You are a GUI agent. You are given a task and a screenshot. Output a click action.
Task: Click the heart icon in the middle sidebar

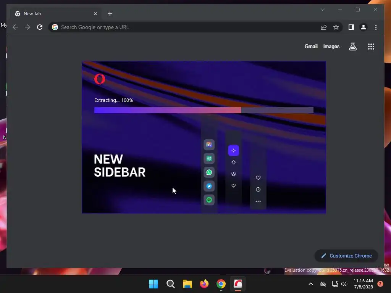coord(233,186)
